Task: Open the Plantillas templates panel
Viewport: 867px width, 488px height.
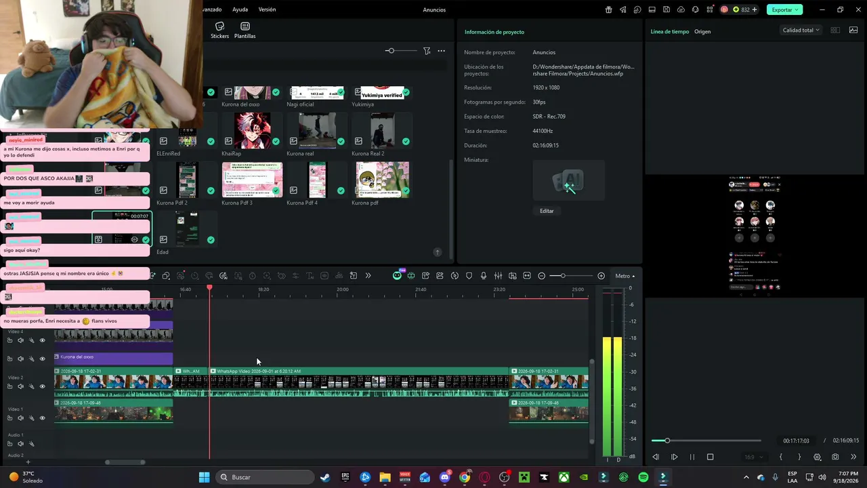Action: click(x=245, y=30)
